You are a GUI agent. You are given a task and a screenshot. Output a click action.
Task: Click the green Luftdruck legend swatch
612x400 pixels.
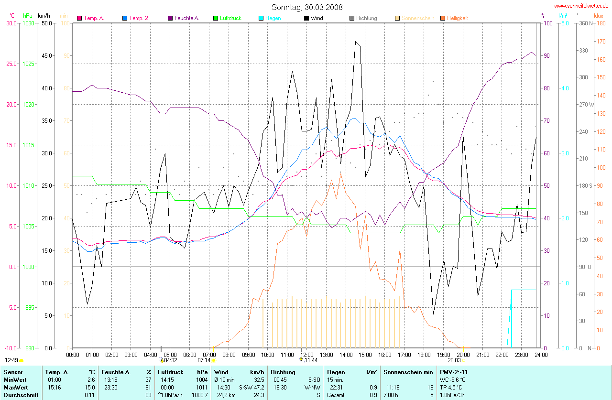coord(216,18)
